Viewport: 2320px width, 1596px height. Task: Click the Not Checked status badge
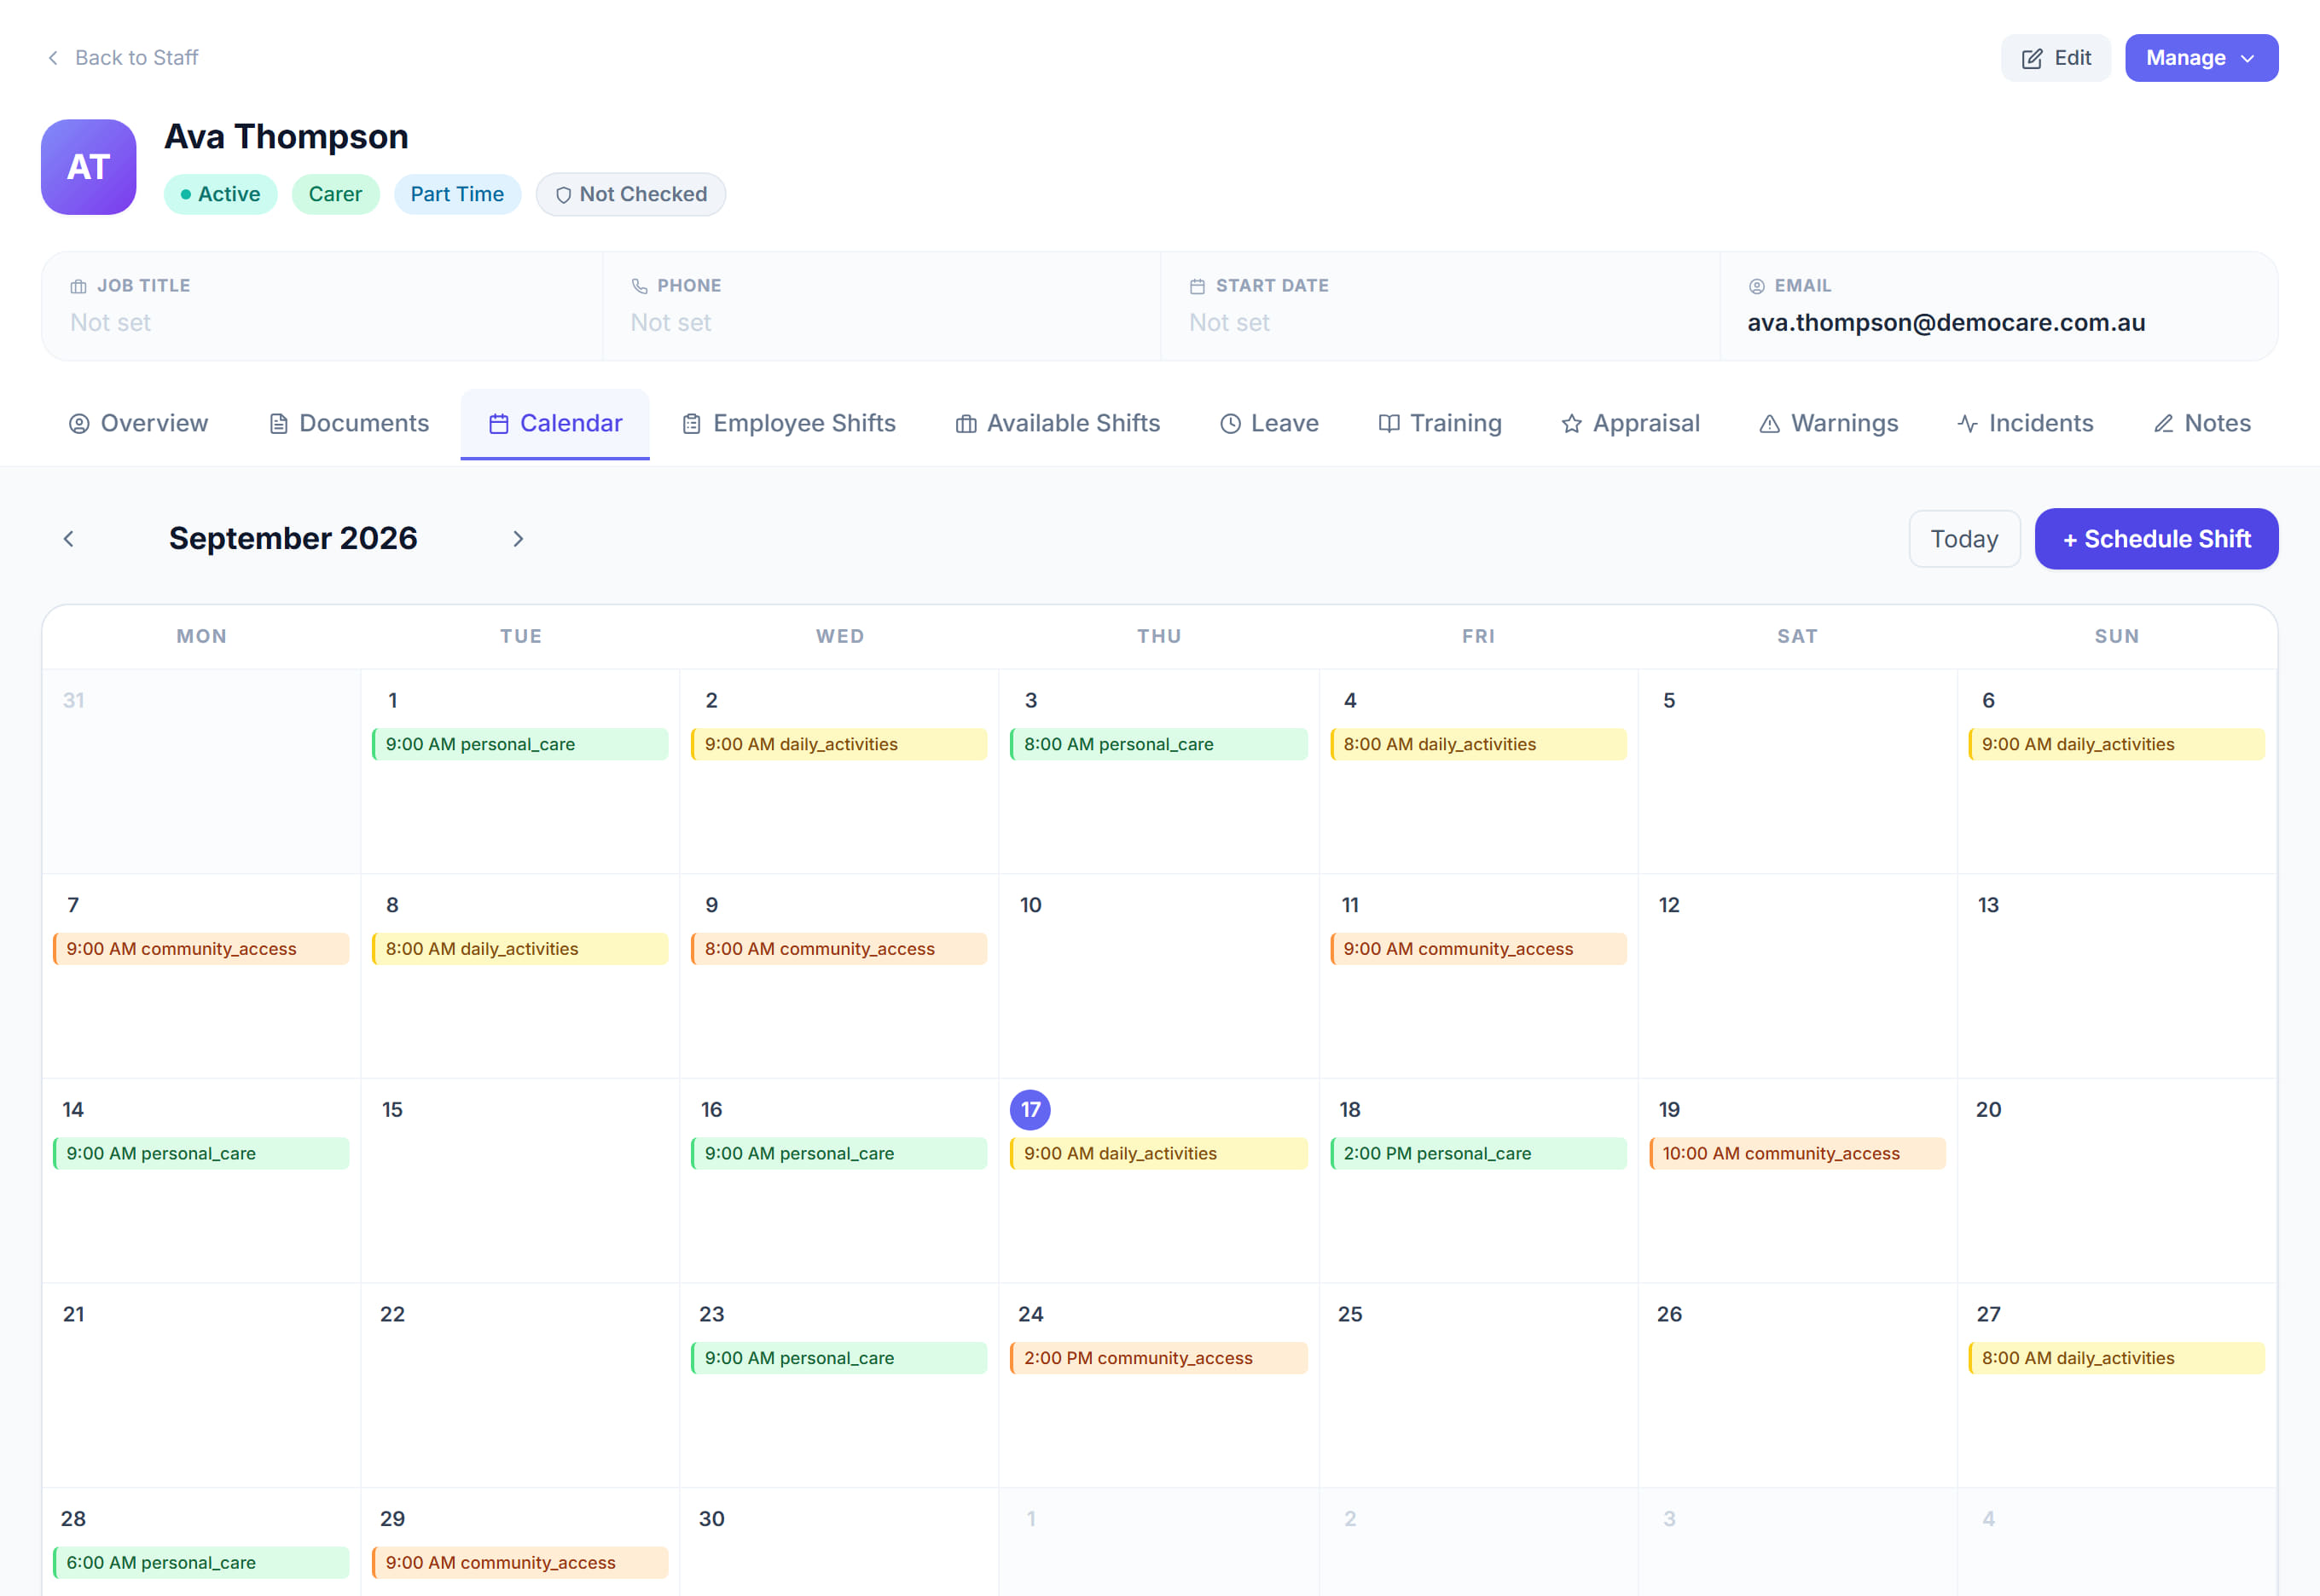tap(630, 194)
